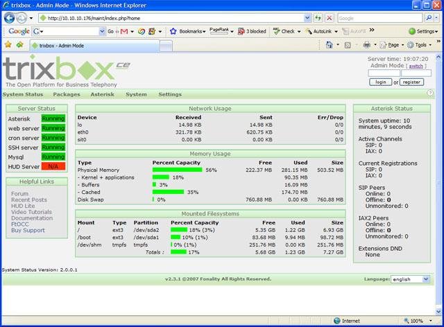Open the Buy Support link
The width and height of the screenshot is (444, 327).
coord(28,230)
